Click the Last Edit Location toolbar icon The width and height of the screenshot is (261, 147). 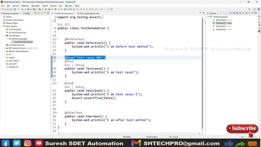point(93,9)
